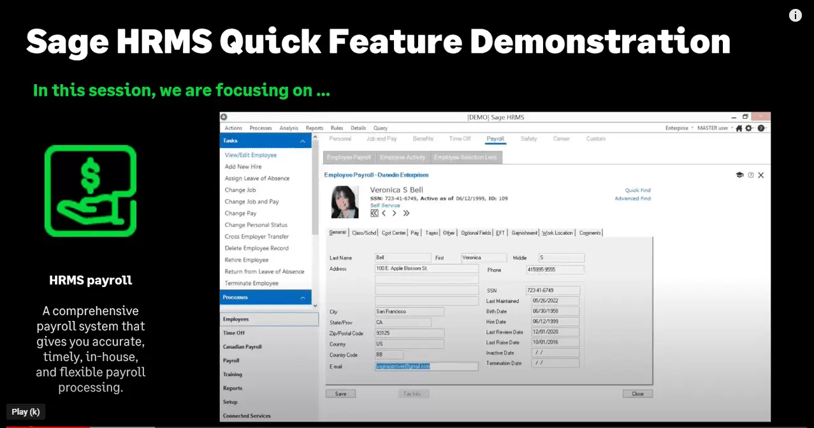Click the video info icon top right

tap(796, 16)
